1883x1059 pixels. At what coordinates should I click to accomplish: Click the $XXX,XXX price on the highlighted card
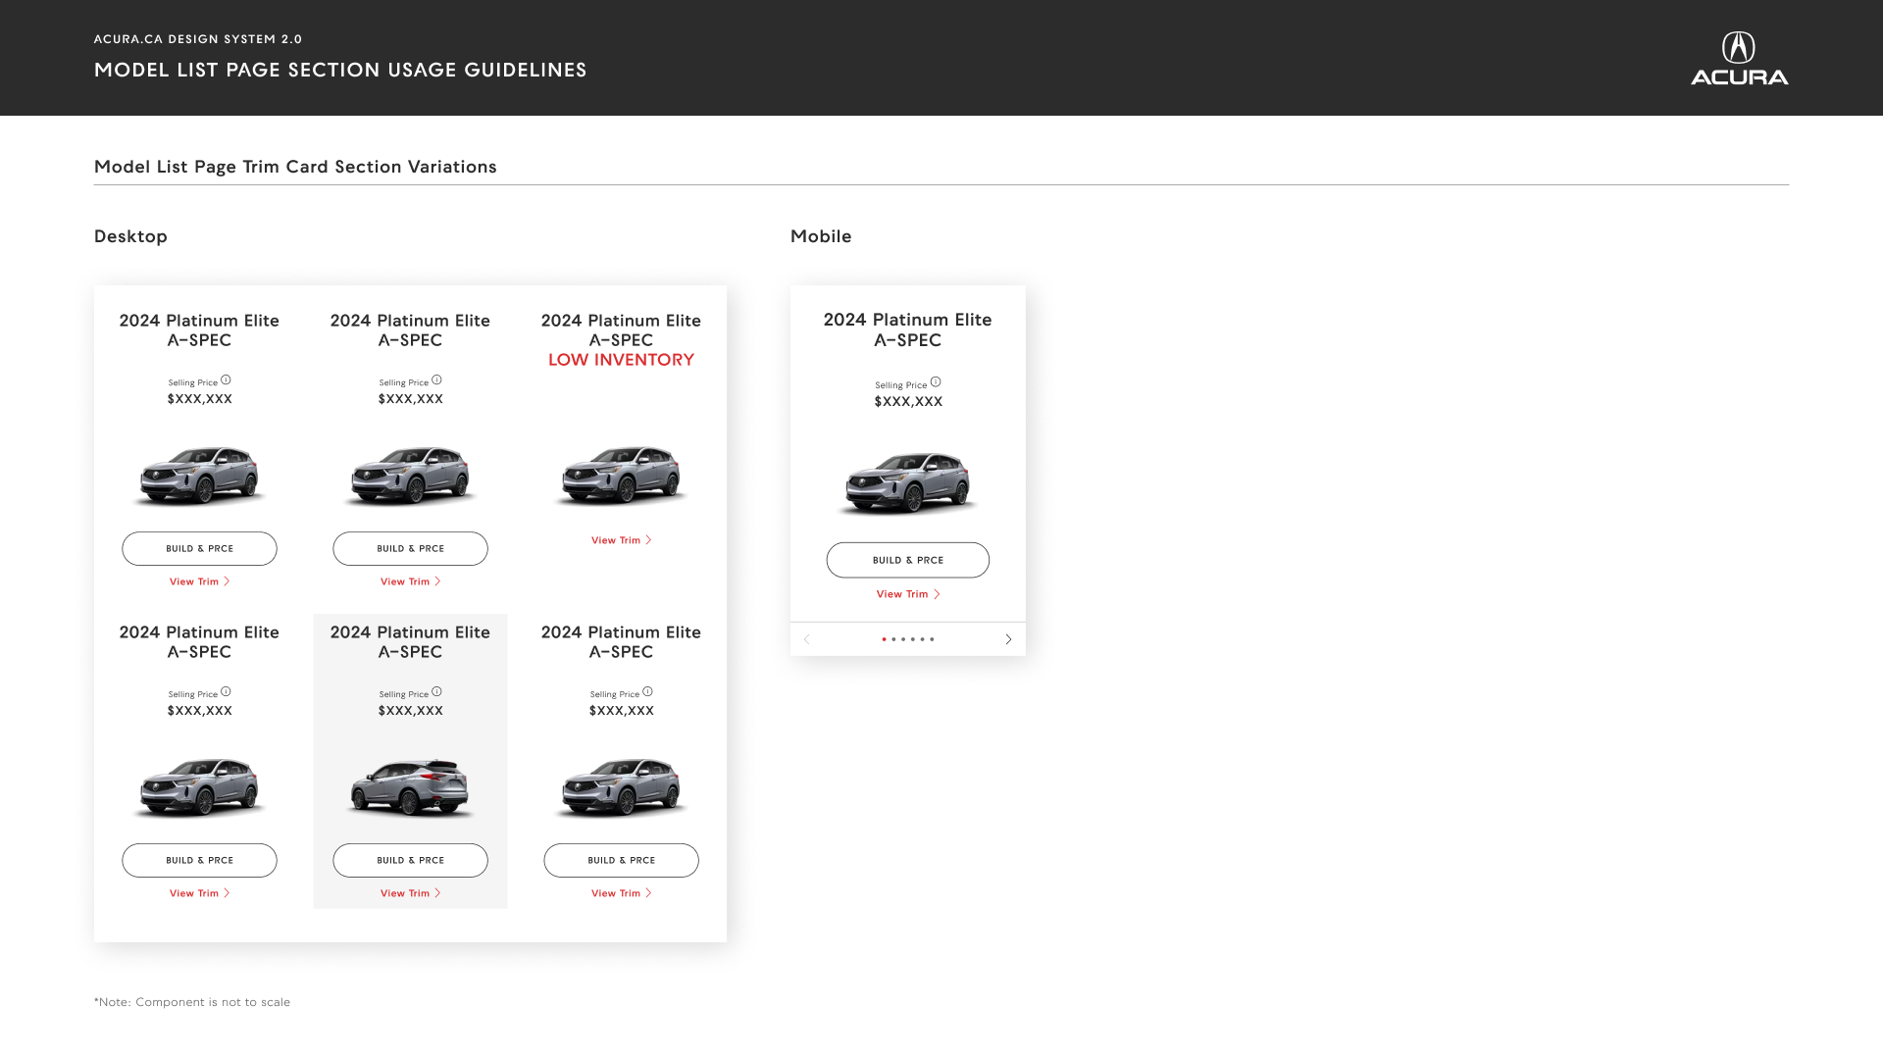pos(410,711)
